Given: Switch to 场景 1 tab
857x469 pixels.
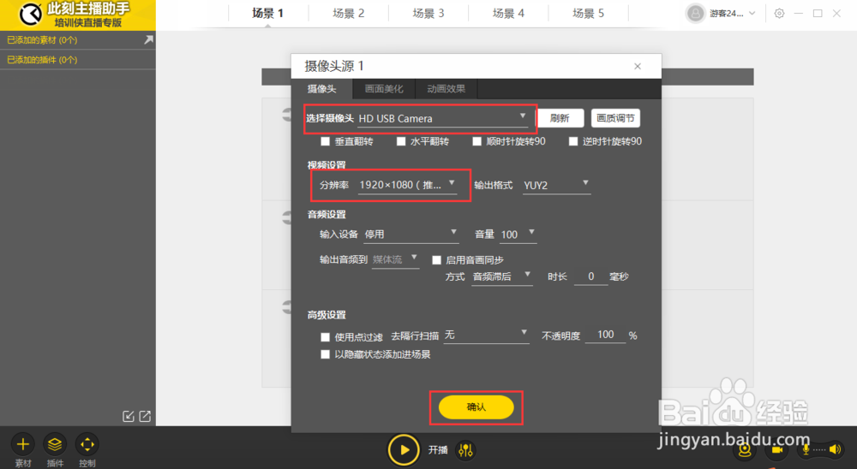Looking at the screenshot, I should (x=267, y=13).
